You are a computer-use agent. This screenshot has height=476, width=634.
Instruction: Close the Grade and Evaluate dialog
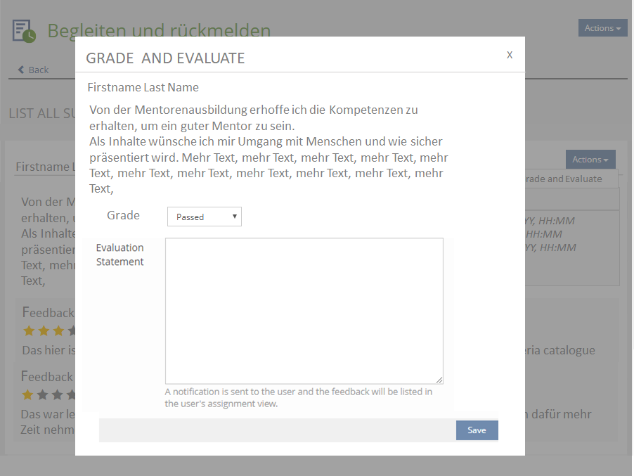pyautogui.click(x=510, y=55)
